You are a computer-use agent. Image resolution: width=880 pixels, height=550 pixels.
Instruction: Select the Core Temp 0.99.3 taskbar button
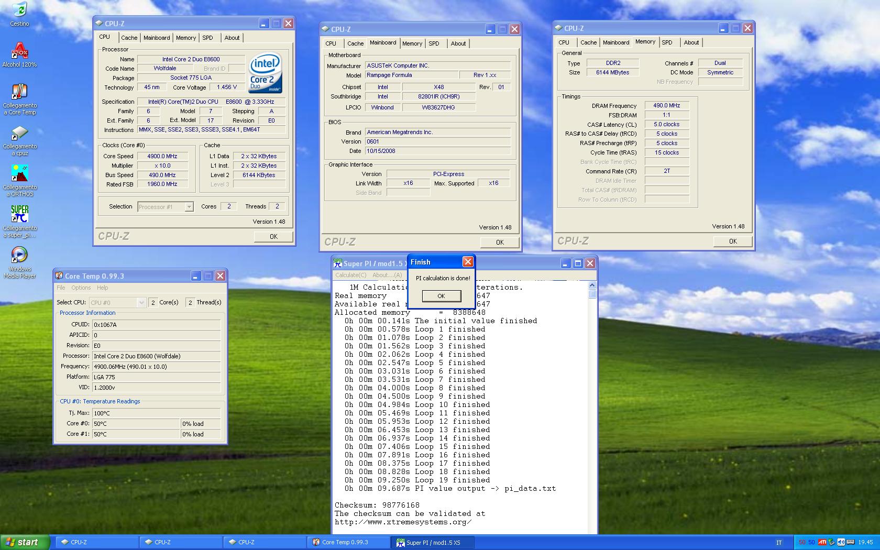tap(348, 542)
